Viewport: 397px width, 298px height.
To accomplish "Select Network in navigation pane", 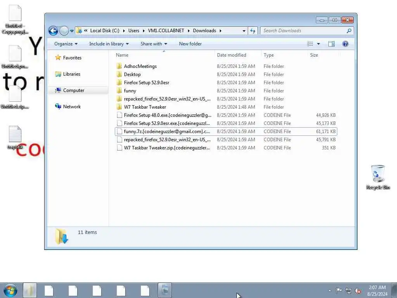I will tap(72, 107).
